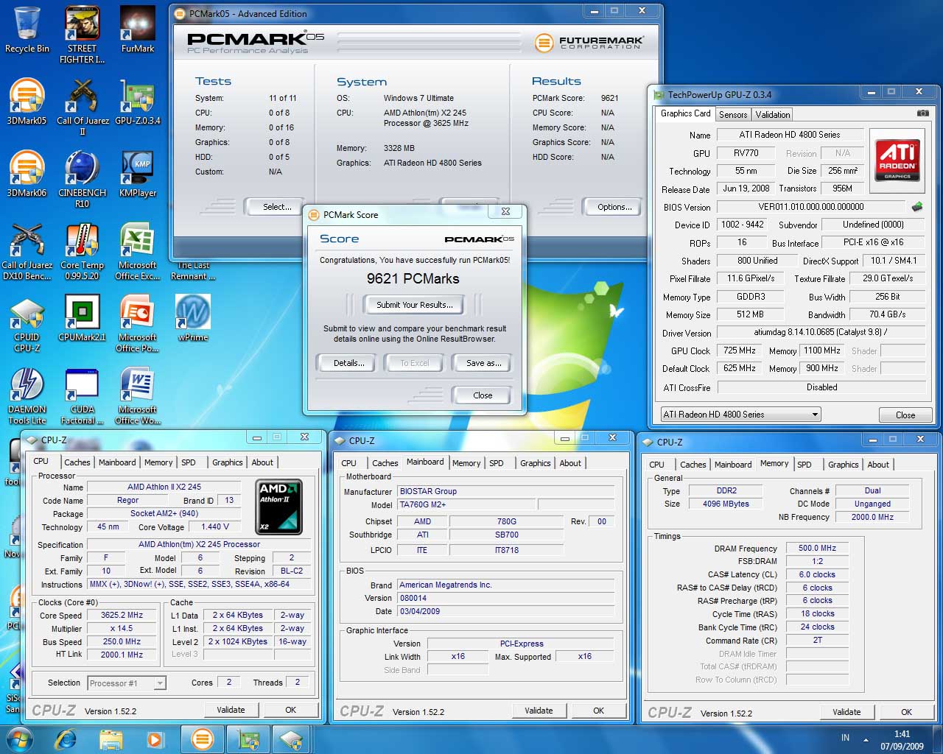
Task: Click Submit Your Results button
Action: pos(414,305)
